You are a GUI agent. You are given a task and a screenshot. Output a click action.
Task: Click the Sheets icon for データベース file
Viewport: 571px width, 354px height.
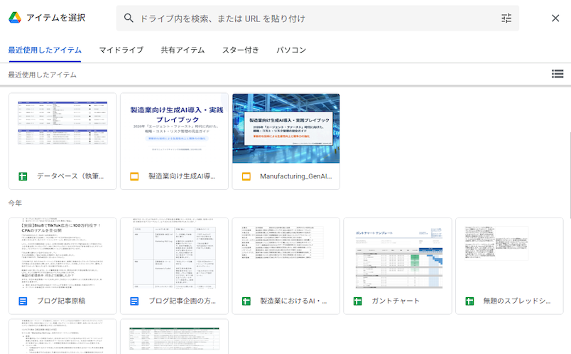(x=23, y=176)
